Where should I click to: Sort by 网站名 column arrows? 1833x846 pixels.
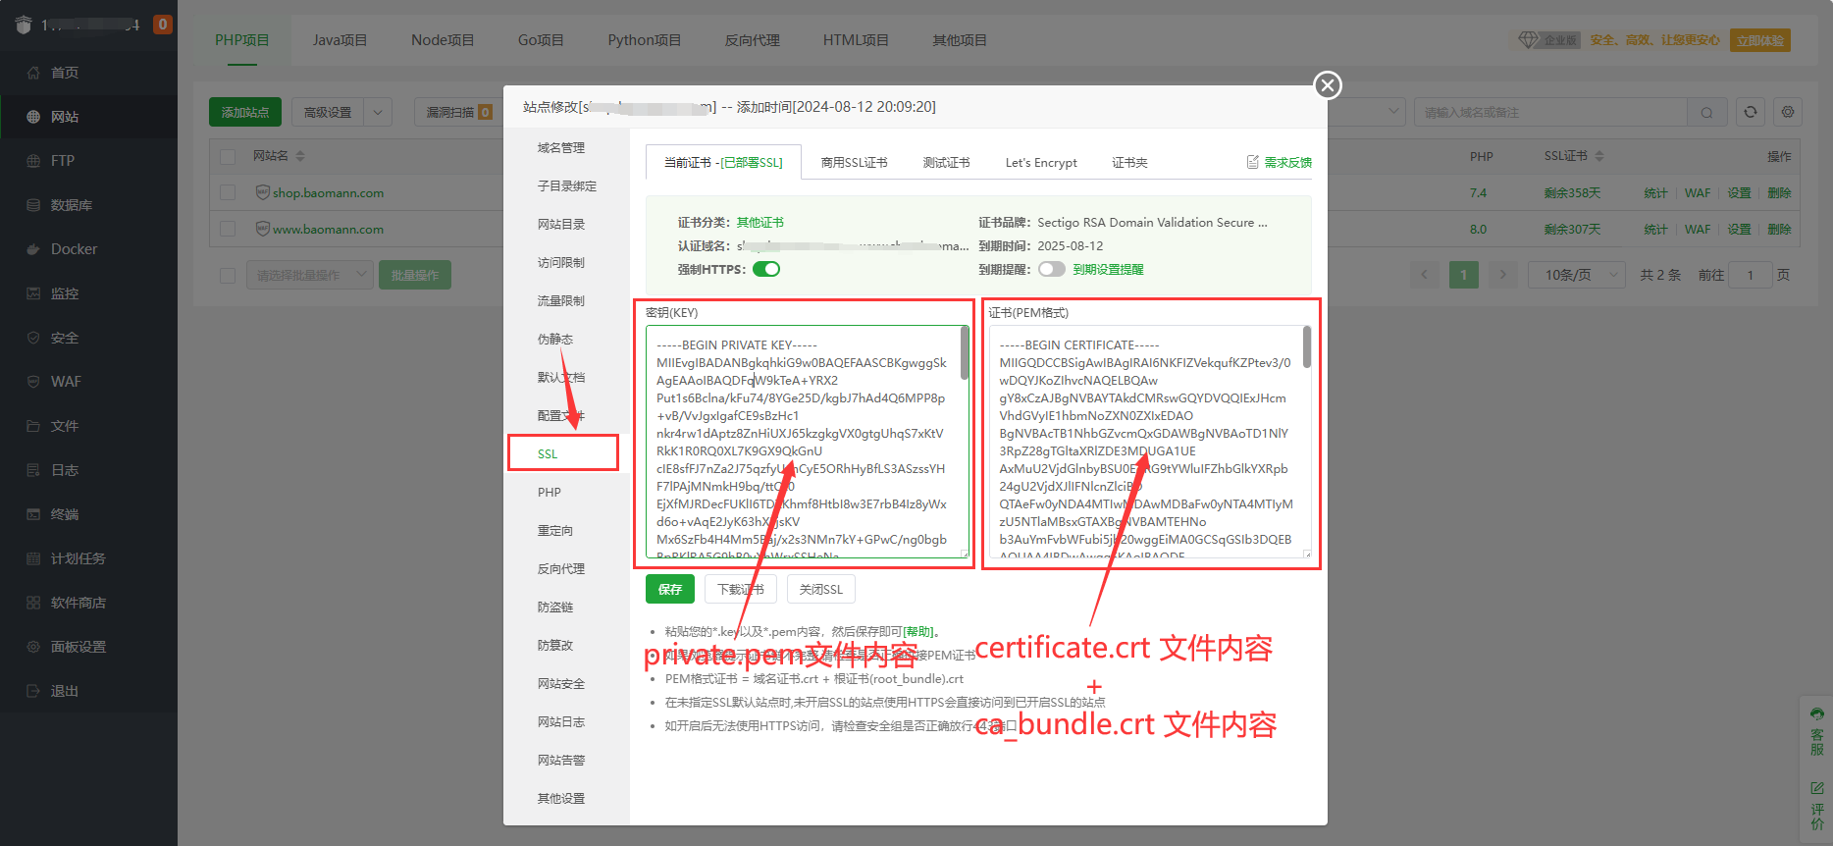(x=300, y=156)
